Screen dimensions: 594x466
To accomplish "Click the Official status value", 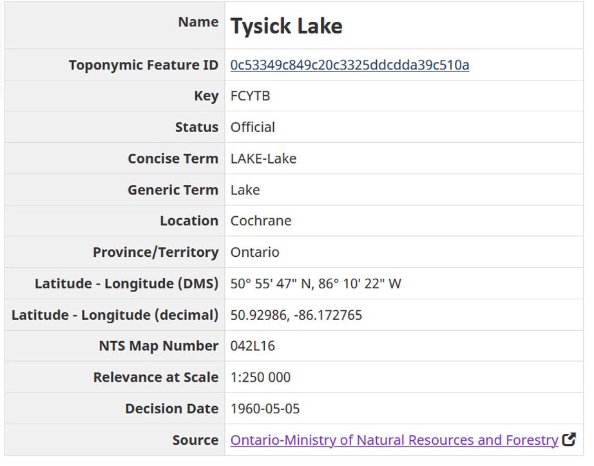I will [253, 127].
